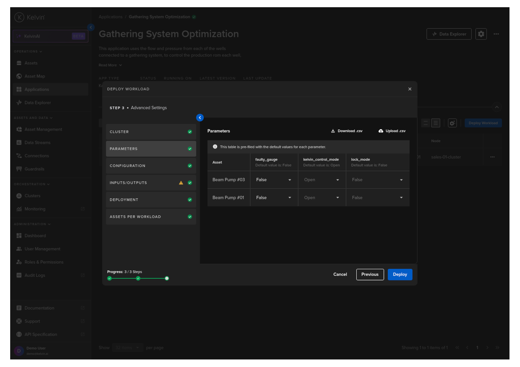Select the Cluster step tab
Image resolution: width=520 pixels, height=367 pixels.
point(151,132)
